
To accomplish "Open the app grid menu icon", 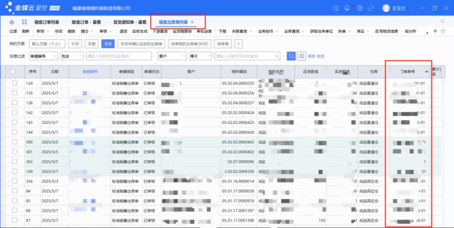I will [x=24, y=22].
